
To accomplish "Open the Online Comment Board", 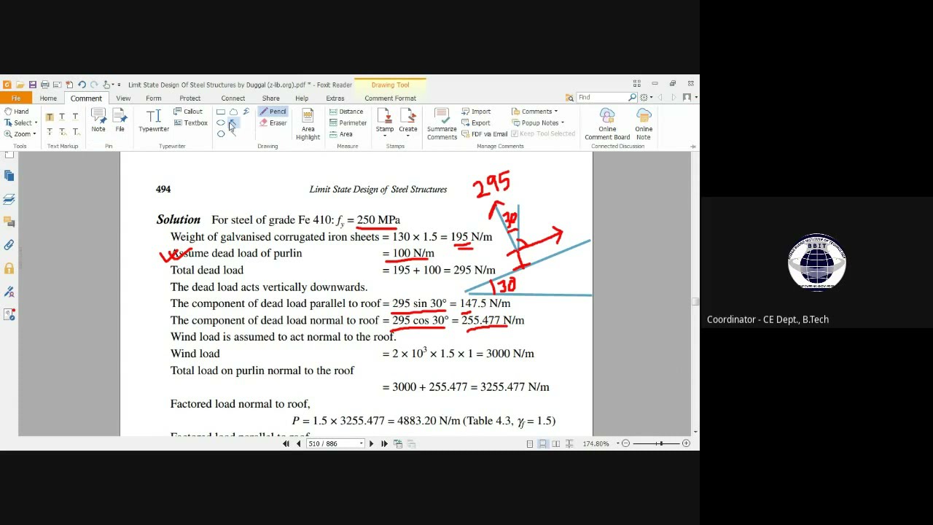I will coord(607,124).
